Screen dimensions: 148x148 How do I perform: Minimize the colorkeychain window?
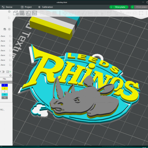pyautogui.click(x=143, y=2)
